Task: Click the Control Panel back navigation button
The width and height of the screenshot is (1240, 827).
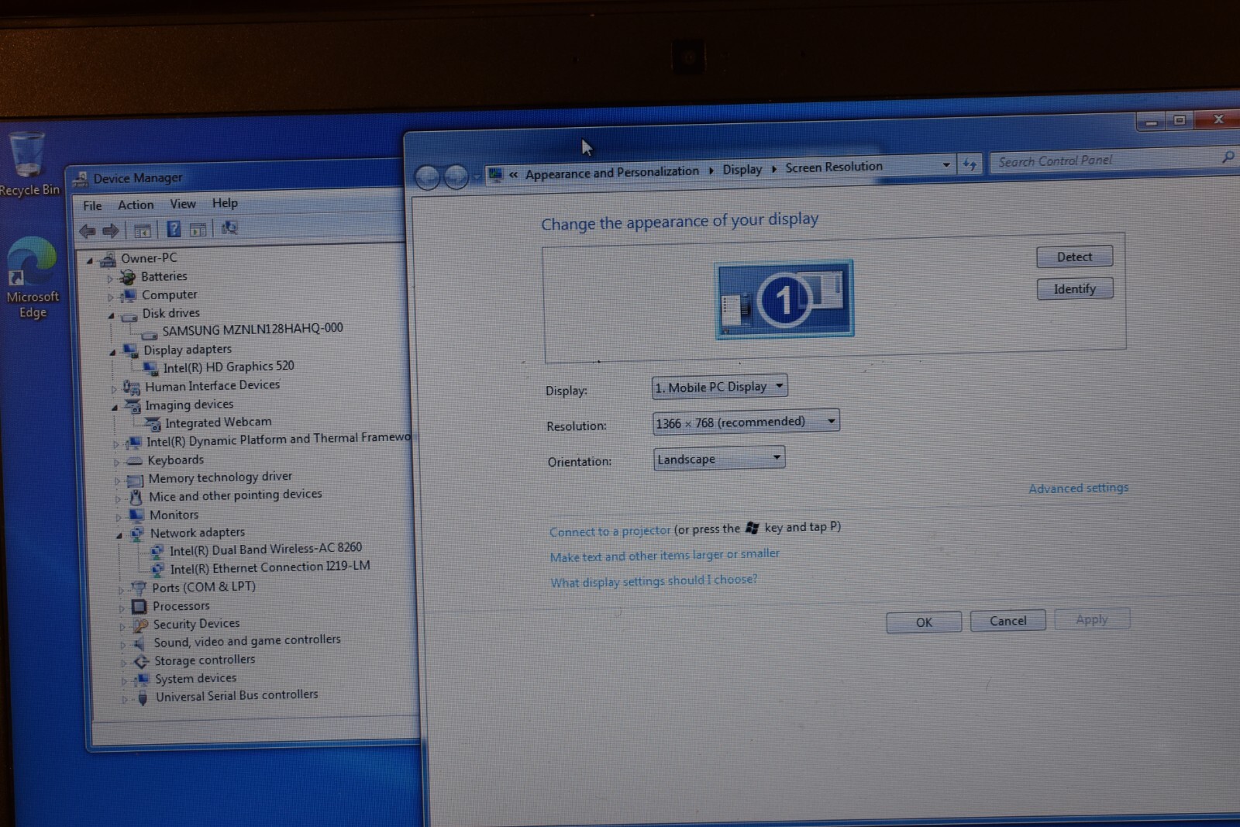Action: click(x=427, y=177)
